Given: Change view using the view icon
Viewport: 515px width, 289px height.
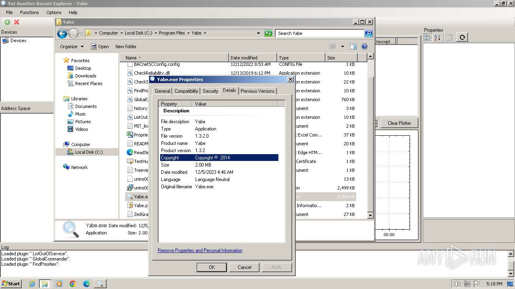Looking at the screenshot, I should (333, 47).
